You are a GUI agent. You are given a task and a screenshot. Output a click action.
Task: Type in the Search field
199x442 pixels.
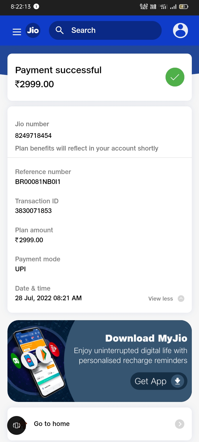(x=111, y=30)
